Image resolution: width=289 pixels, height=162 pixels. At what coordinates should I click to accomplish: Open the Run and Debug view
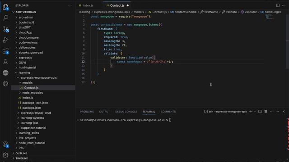(5, 40)
